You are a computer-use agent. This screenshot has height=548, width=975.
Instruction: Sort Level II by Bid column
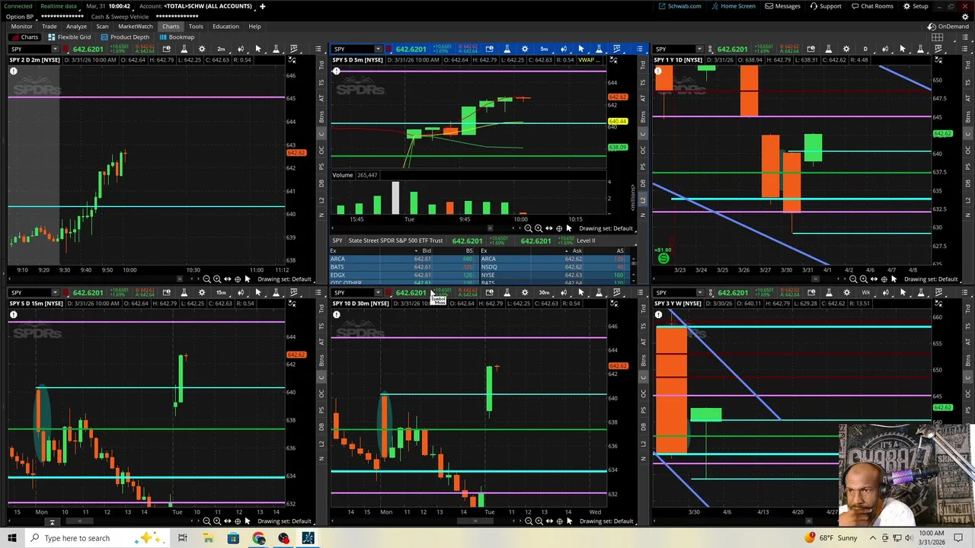[427, 250]
